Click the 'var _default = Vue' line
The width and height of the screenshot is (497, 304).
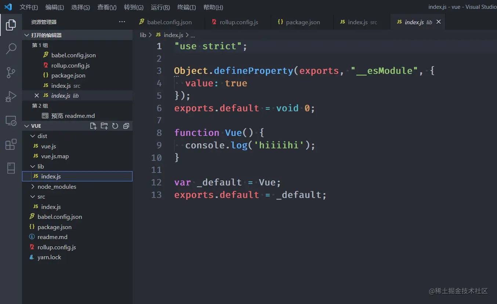(x=228, y=182)
